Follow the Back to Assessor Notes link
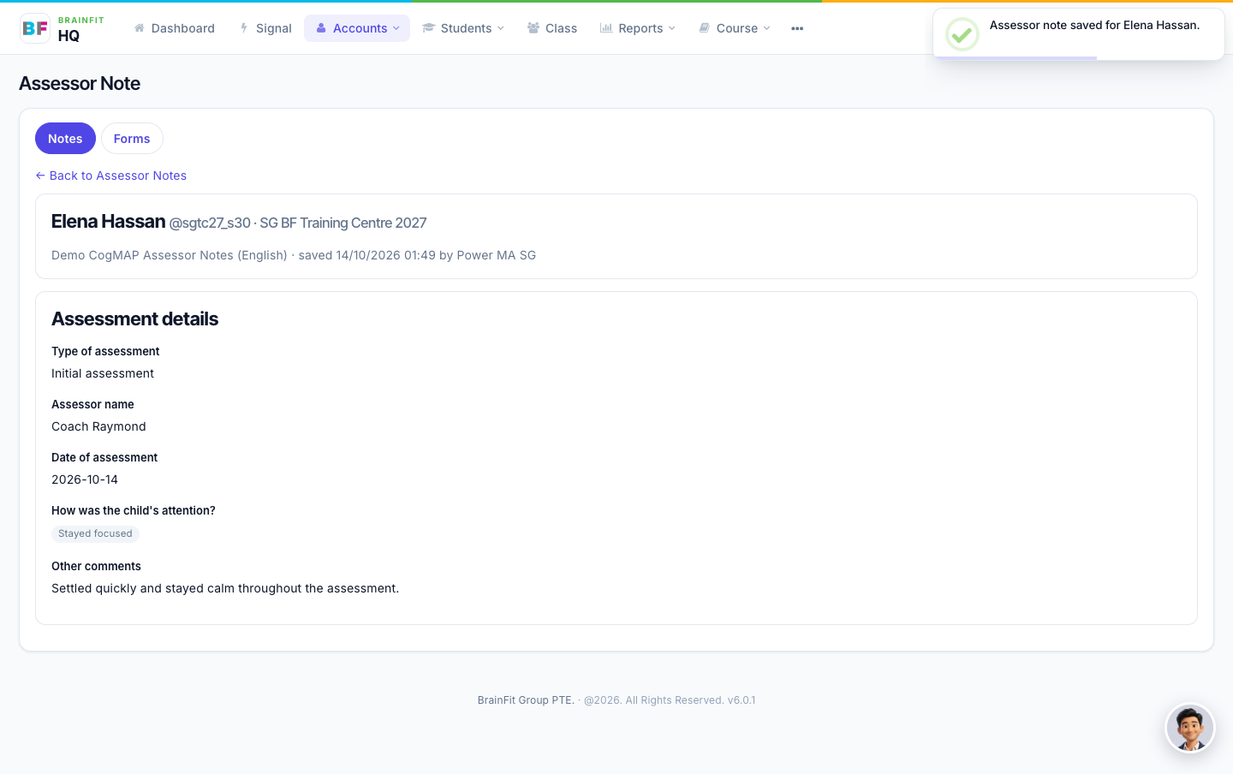The height and width of the screenshot is (774, 1233). coord(111,176)
